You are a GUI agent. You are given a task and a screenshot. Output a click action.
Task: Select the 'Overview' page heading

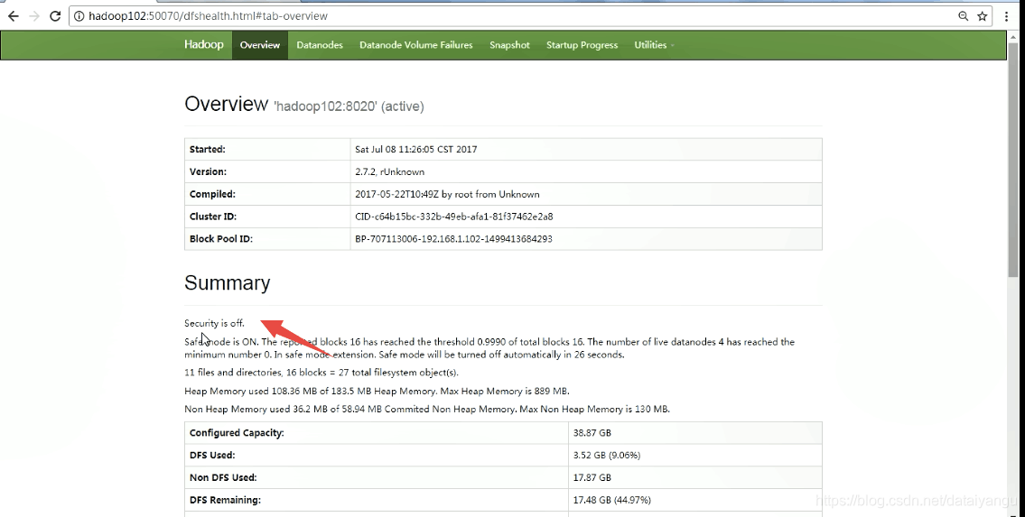coord(226,104)
